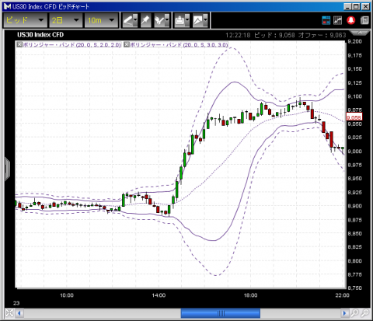Screen dimensions: 373x321
Task: Open the order ticket icon
Action: (326, 20)
